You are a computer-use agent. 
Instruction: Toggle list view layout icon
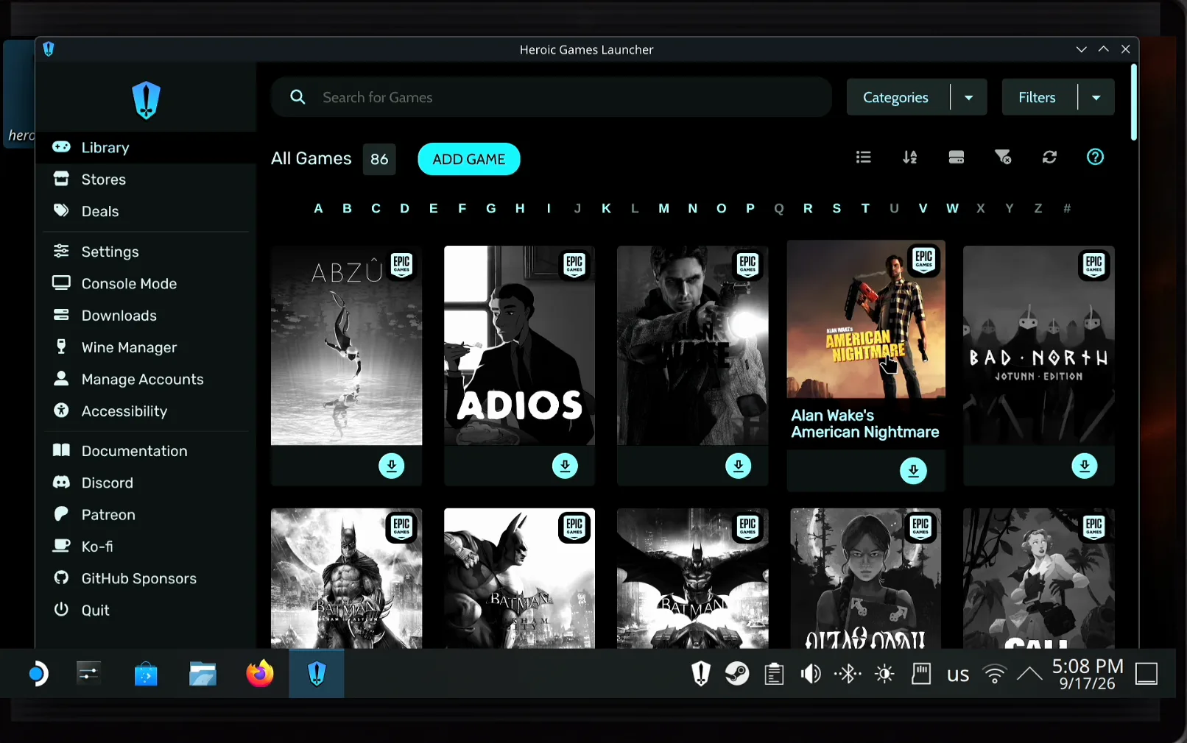click(x=864, y=157)
